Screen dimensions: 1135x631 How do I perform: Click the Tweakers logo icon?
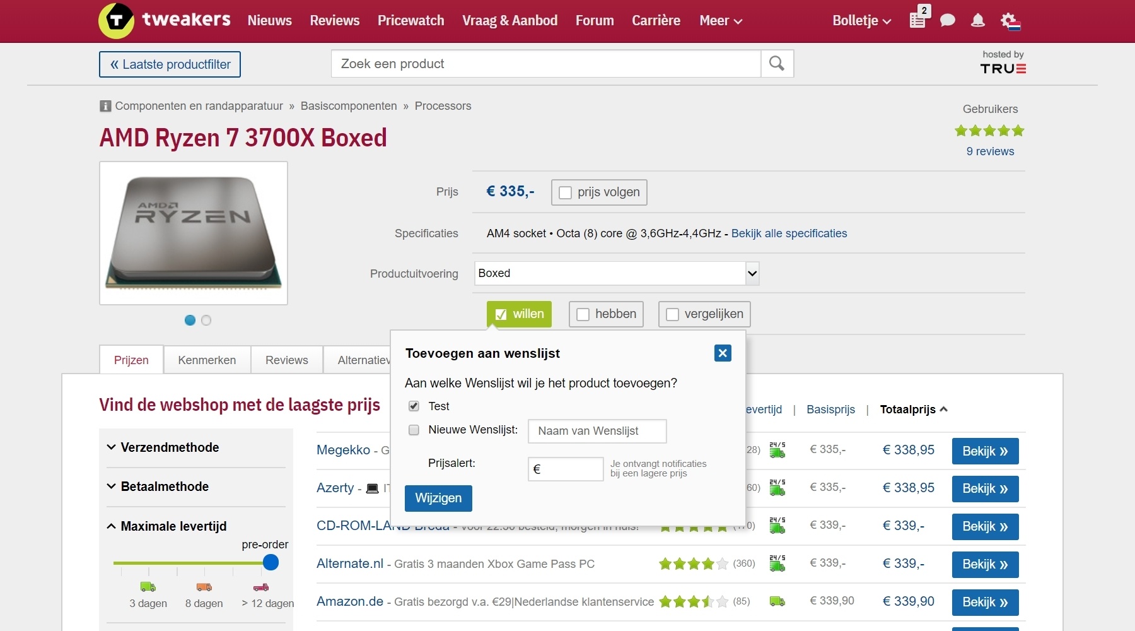pos(116,20)
